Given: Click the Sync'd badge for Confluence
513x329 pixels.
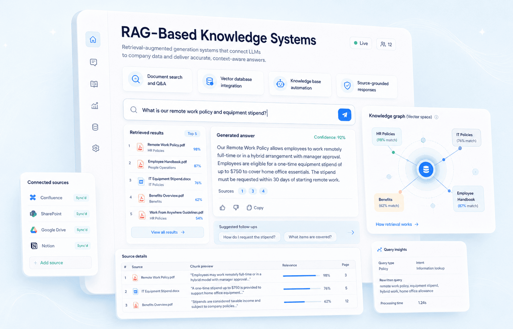Looking at the screenshot, I should coord(81,198).
